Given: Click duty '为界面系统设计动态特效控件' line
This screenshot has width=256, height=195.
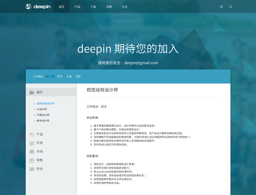Looking at the screenshot, I should (x=138, y=133).
